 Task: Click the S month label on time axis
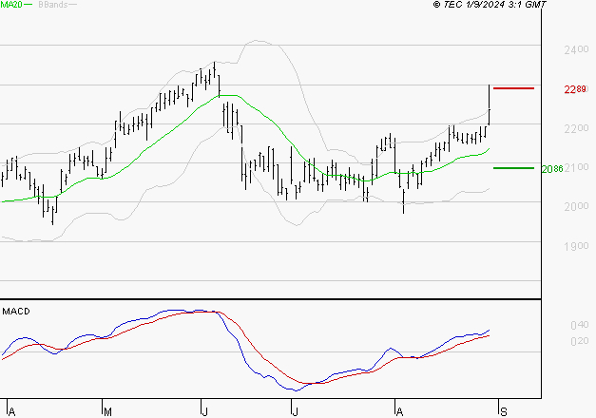(x=504, y=412)
